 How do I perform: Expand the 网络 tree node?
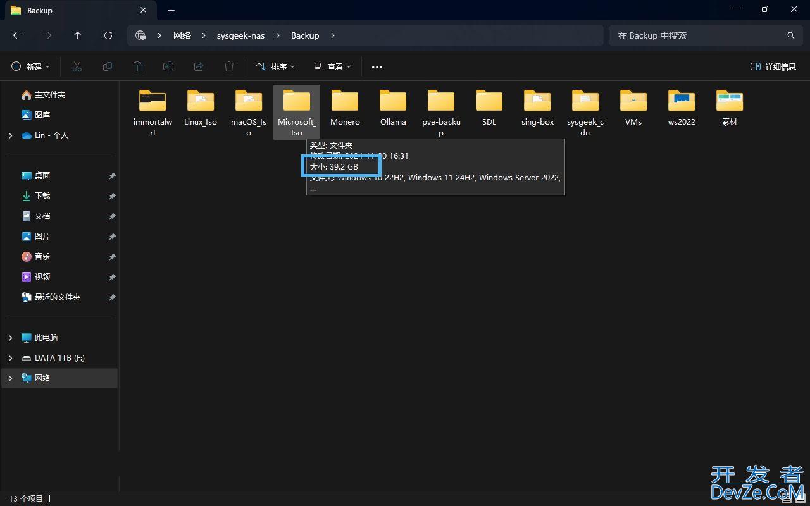pyautogui.click(x=10, y=378)
